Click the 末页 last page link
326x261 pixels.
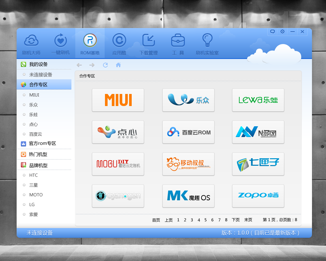point(248,220)
